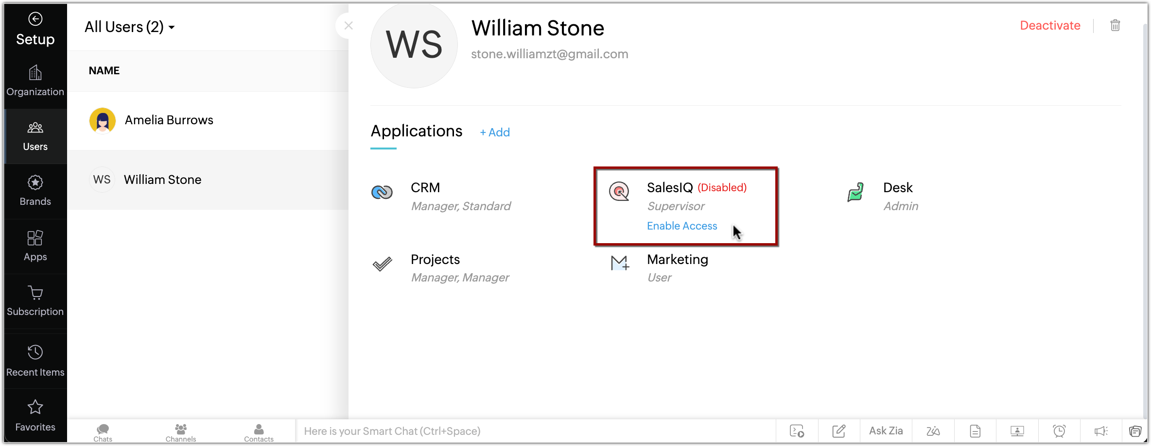Open Recent Items in sidebar
Screen dimensions: 1151x446
pos(35,361)
